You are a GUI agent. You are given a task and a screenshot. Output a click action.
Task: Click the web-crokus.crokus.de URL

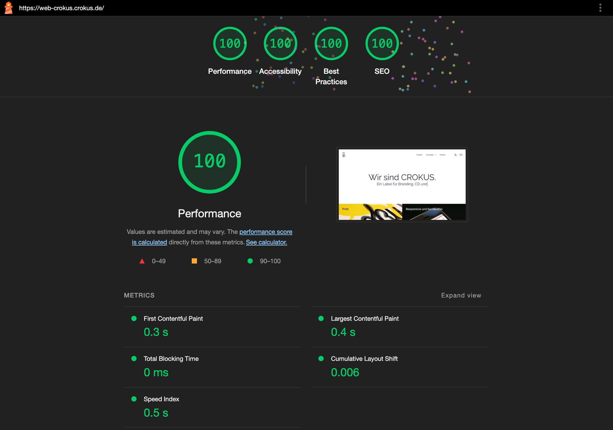[x=62, y=8]
